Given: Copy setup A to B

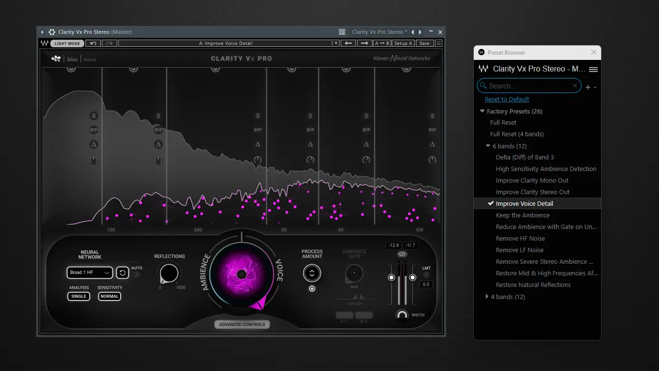Looking at the screenshot, I should (x=382, y=43).
